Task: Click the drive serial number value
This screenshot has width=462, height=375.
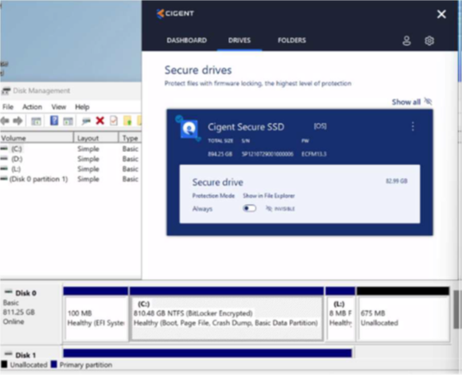Action: (x=268, y=154)
